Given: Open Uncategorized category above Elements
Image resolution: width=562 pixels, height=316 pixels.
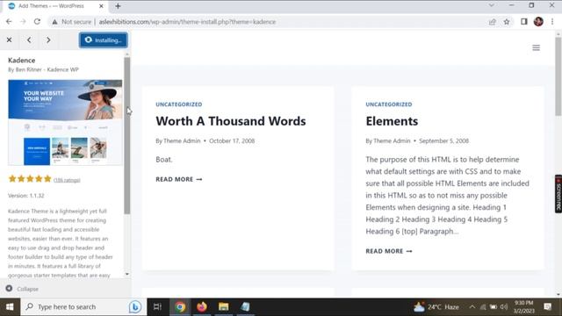Looking at the screenshot, I should point(389,104).
